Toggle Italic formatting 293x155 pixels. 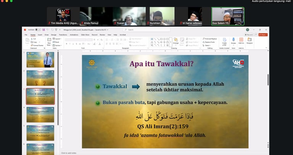tap(70, 44)
